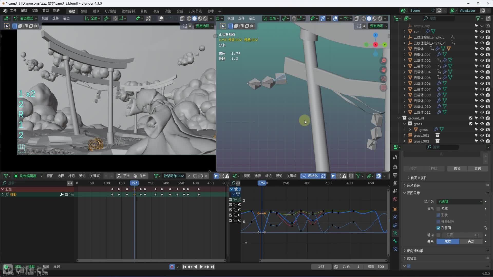Image resolution: width=493 pixels, height=277 pixels.
Task: Enable the 名称 display checkbox
Action: click(438, 209)
